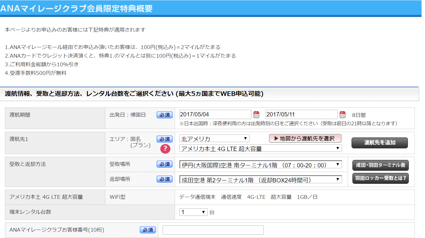
Task: Open the 成田・羽田ターミナル表 button
Action: (x=380, y=165)
